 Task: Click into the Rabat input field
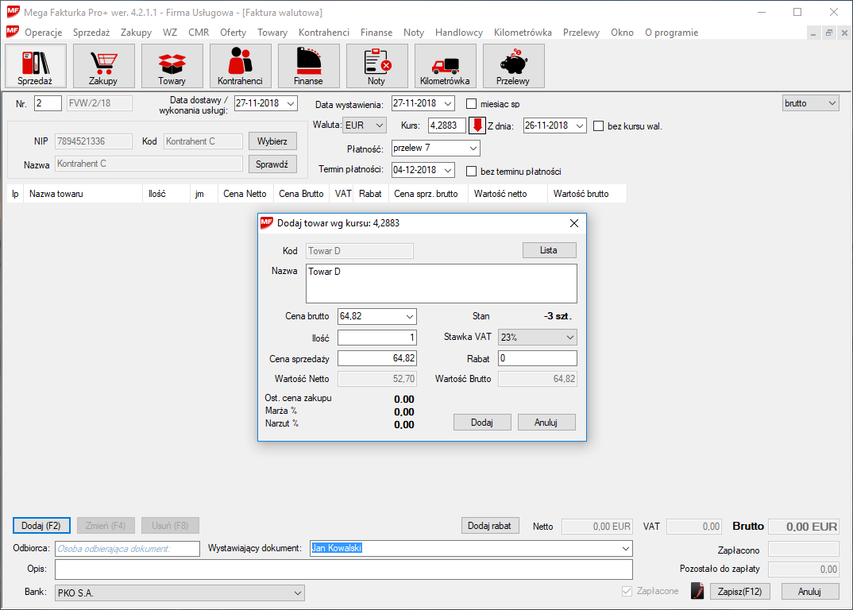point(537,358)
